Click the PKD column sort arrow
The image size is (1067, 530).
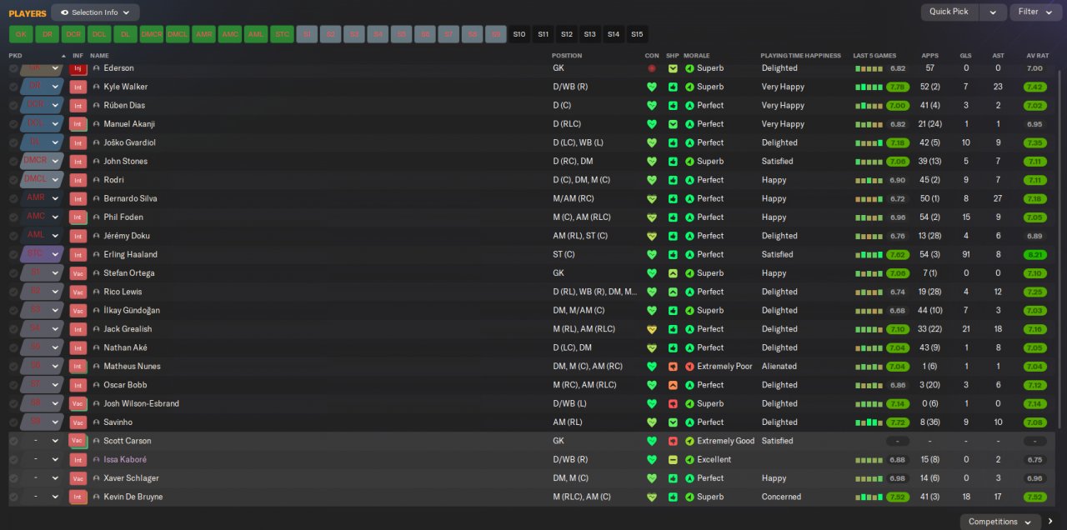(63, 56)
